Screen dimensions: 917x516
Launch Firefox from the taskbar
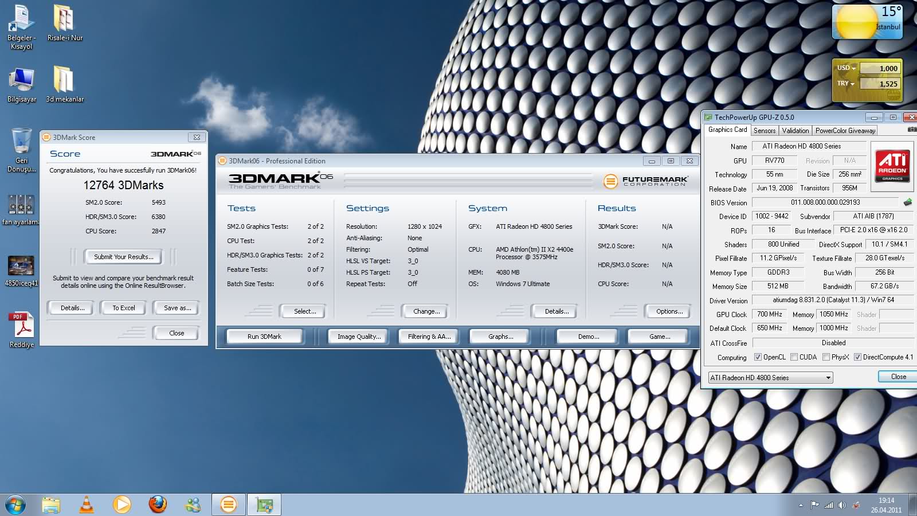(x=158, y=505)
